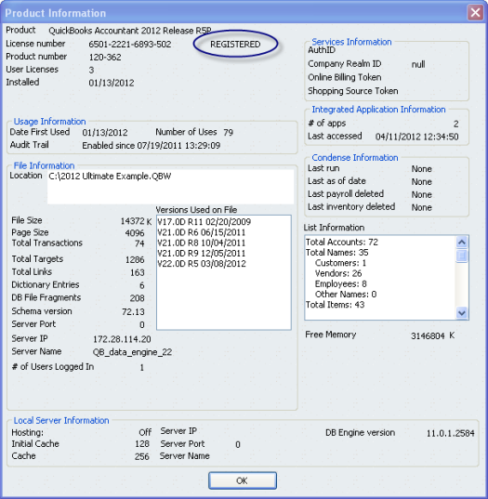This screenshot has height=499, width=488.
Task: Click Server Name QB_data_engine_22
Action: [x=132, y=352]
